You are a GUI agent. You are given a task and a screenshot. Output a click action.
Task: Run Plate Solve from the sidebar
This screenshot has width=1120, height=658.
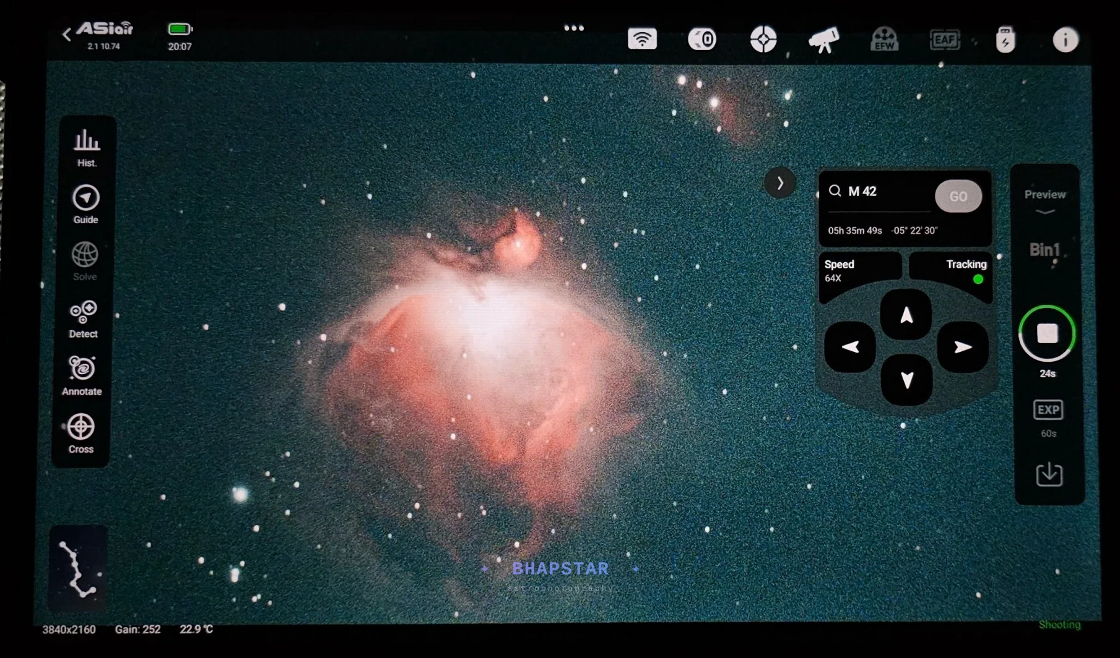coord(85,262)
